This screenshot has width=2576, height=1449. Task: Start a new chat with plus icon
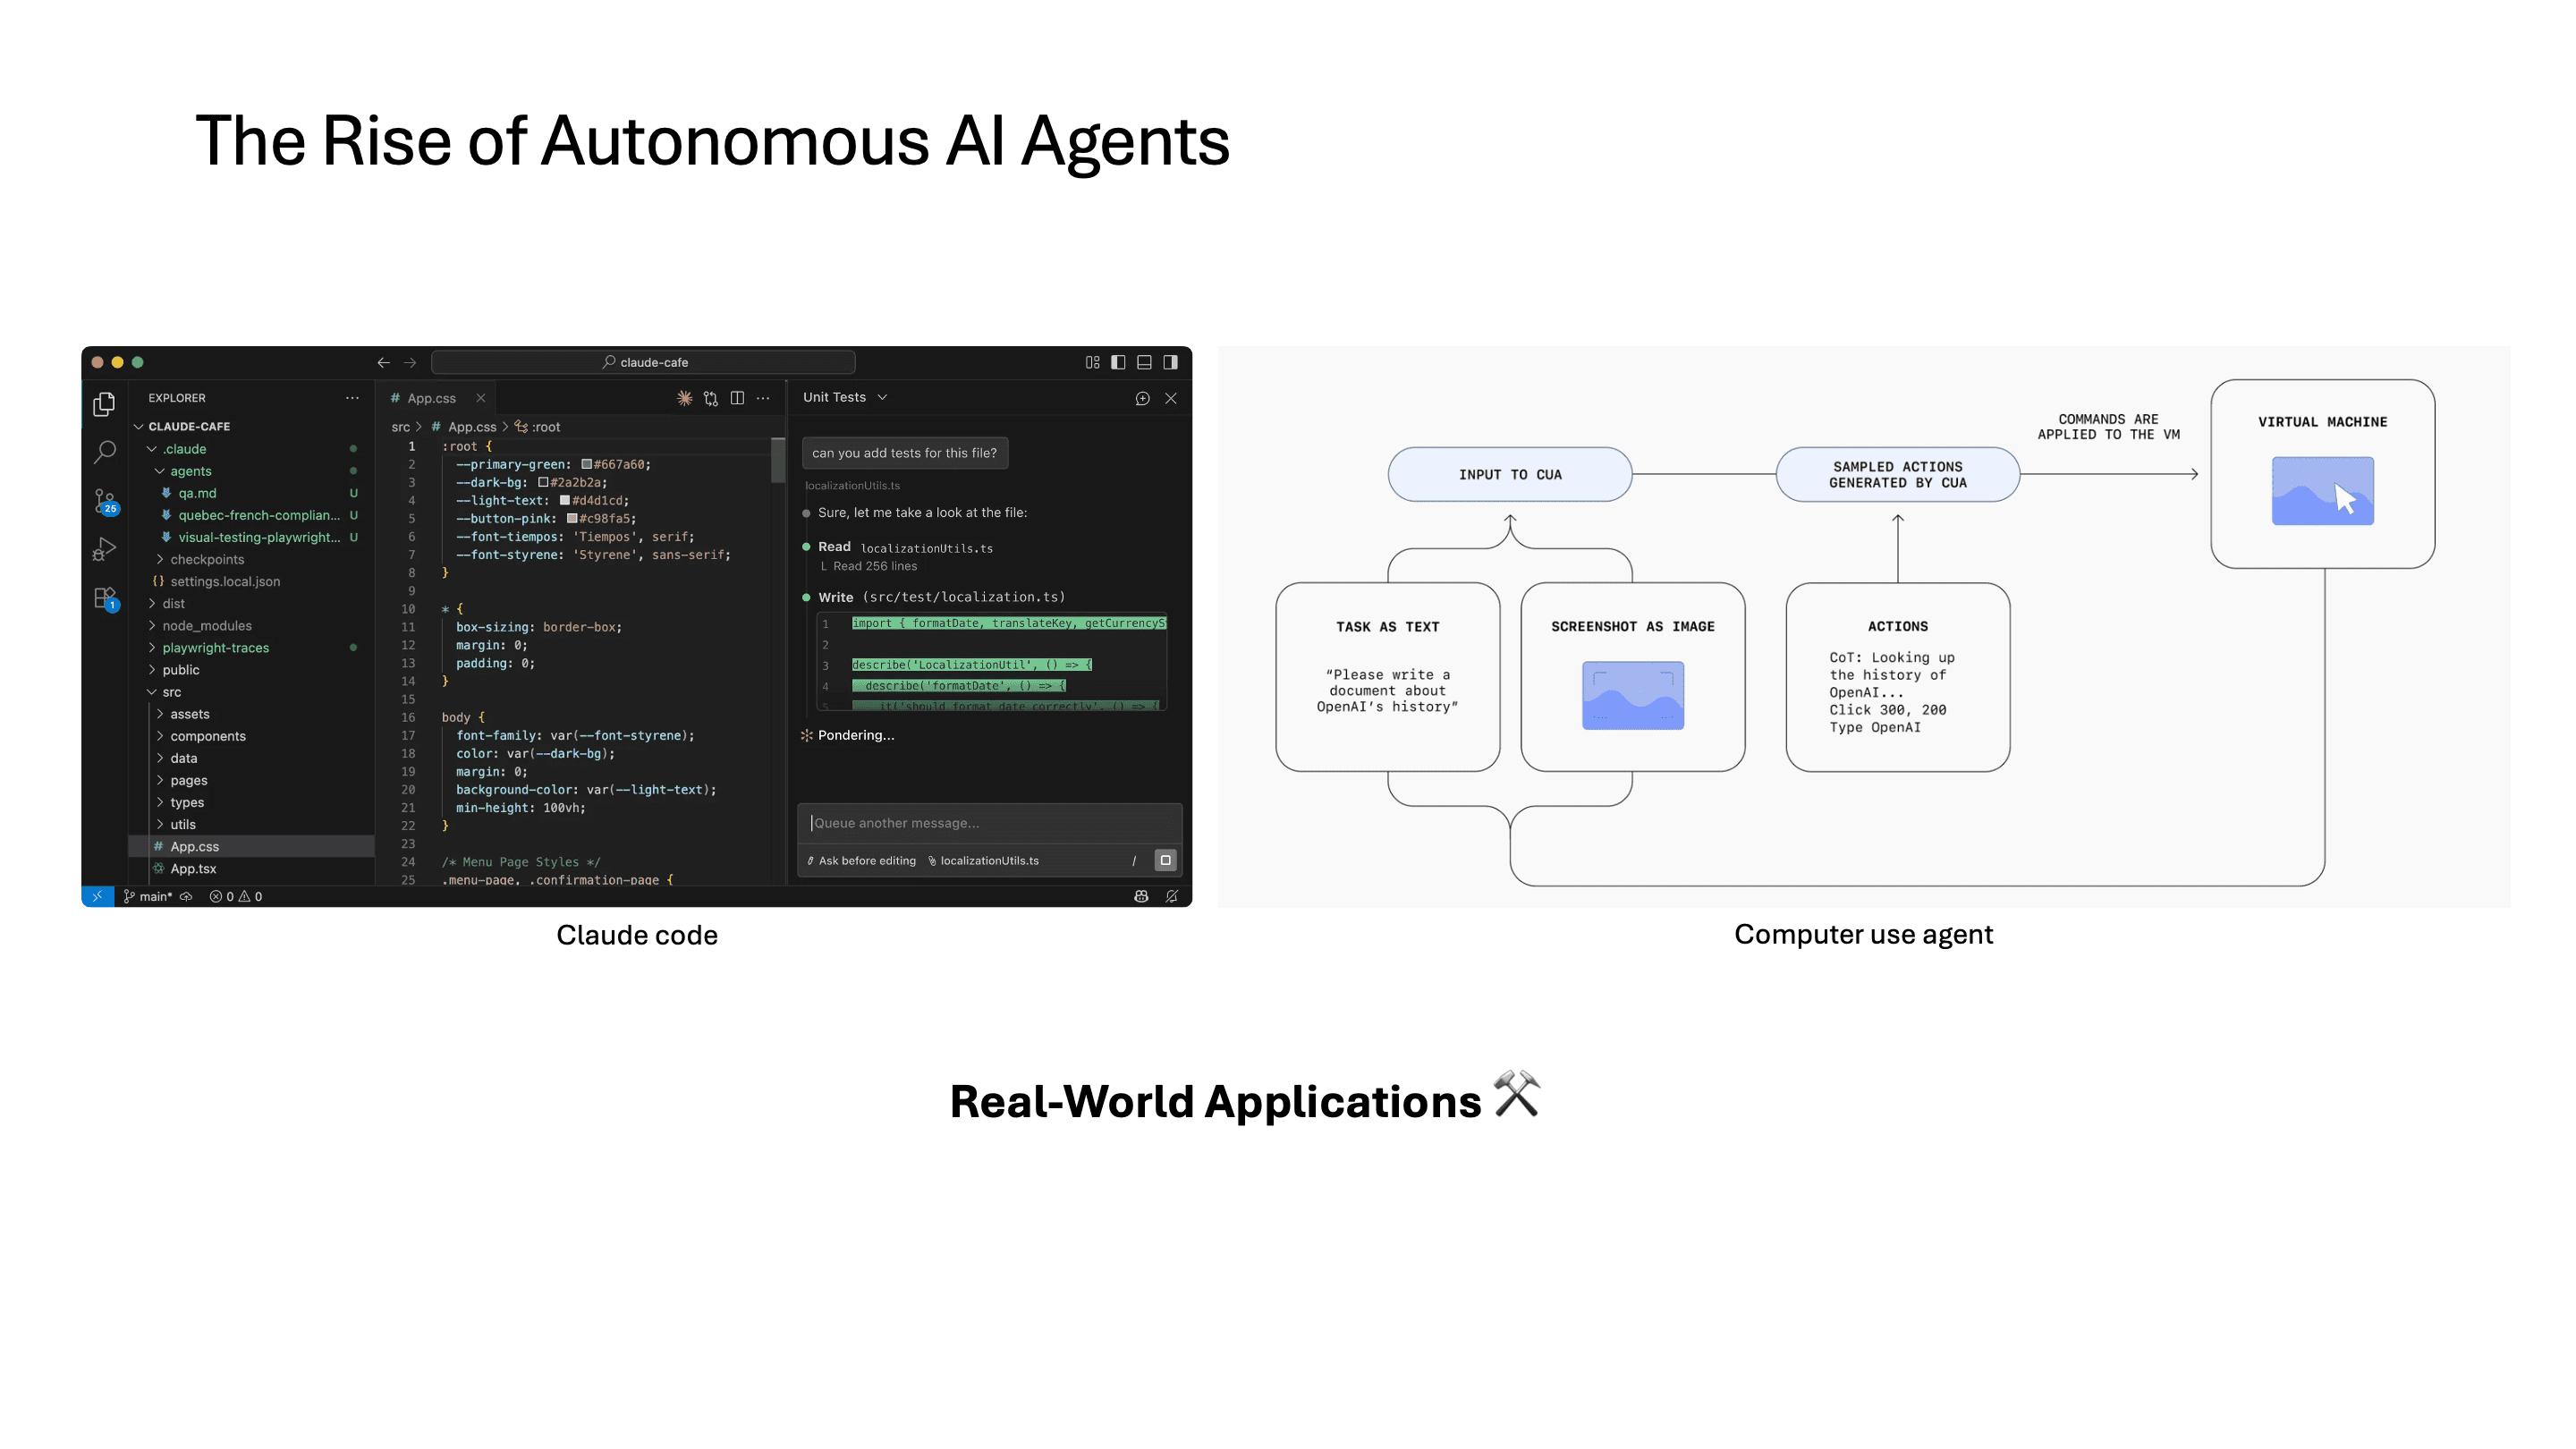[x=1142, y=398]
